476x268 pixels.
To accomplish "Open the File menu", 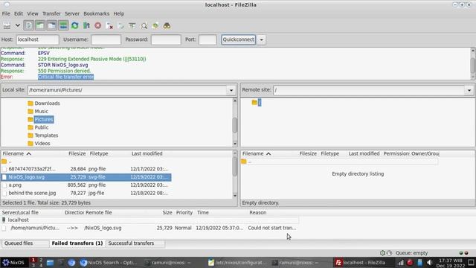I will (6, 13).
